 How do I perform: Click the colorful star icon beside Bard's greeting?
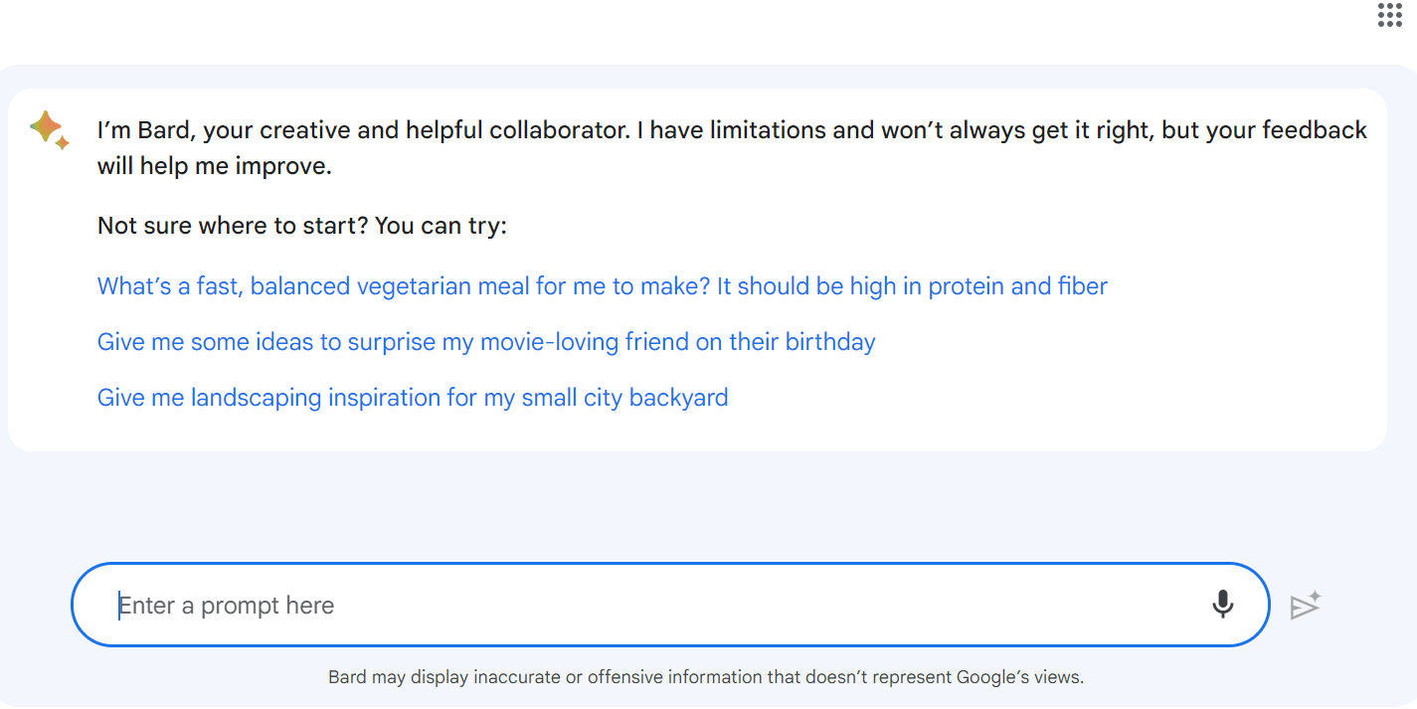click(x=48, y=129)
